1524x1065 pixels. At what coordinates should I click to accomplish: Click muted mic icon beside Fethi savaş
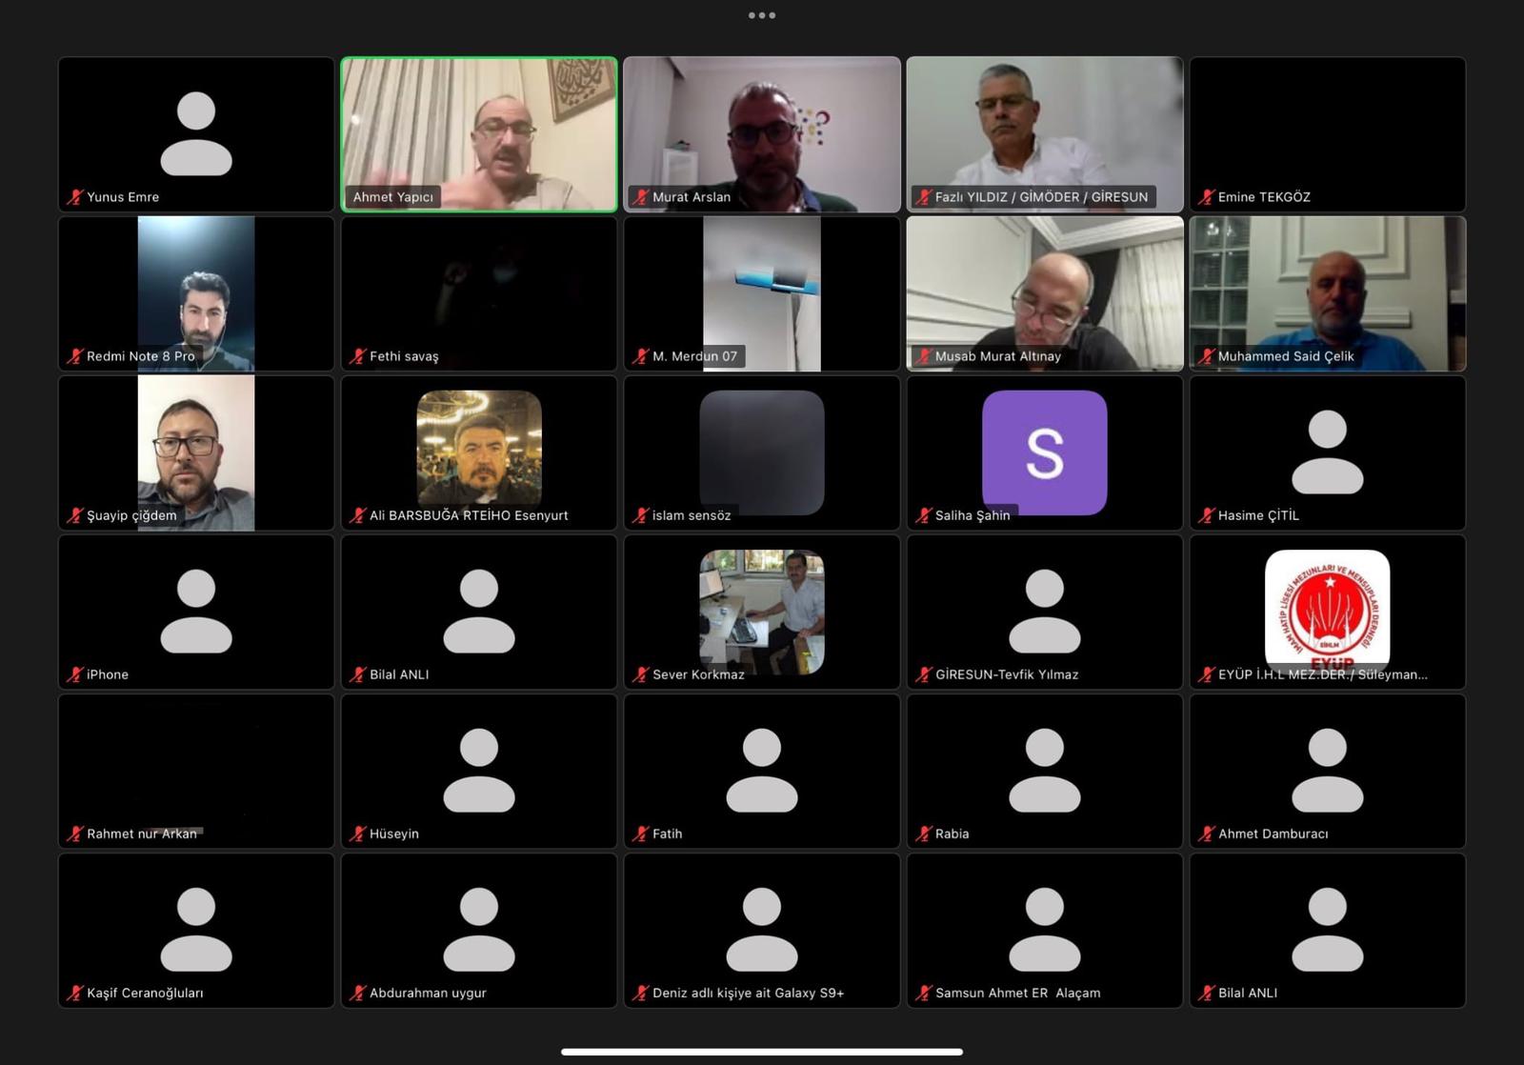pyautogui.click(x=358, y=356)
